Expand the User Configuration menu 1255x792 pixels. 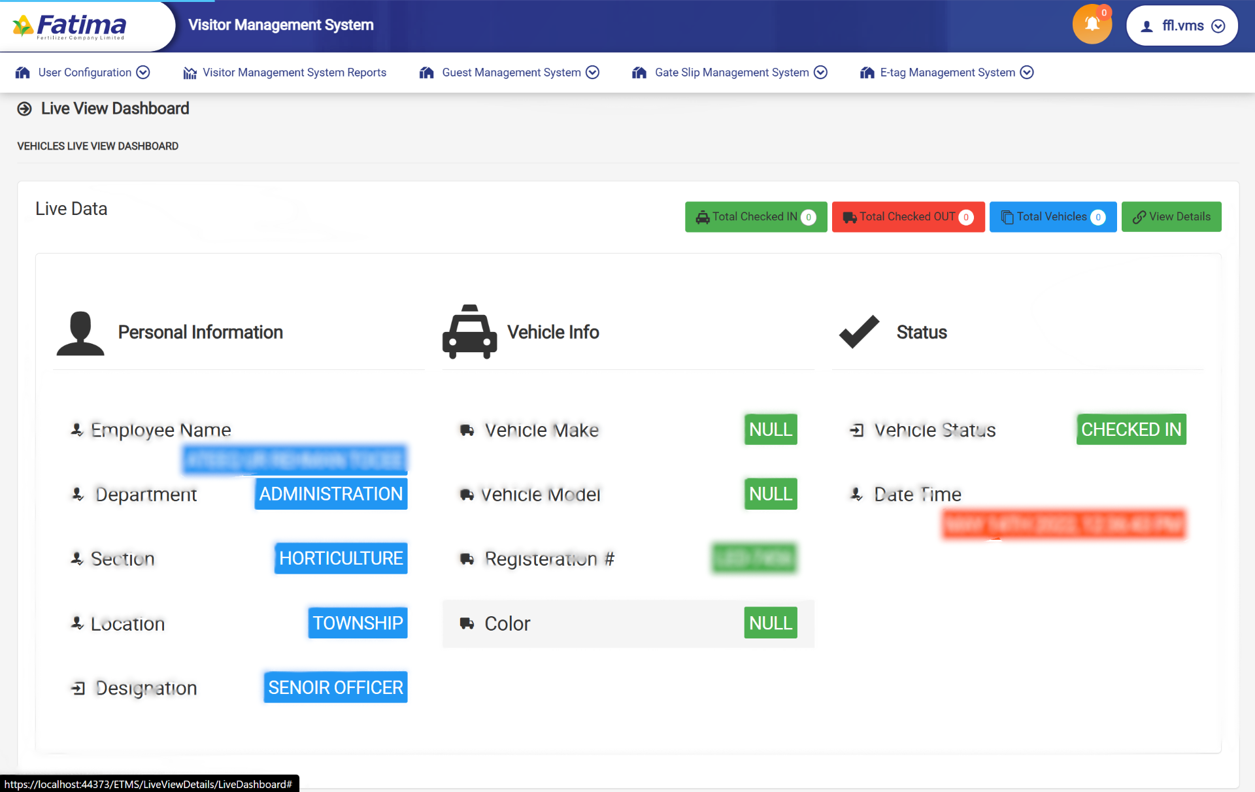click(x=143, y=73)
